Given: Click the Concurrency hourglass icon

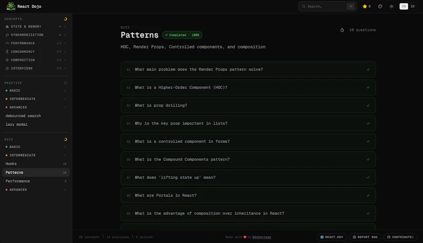Looking at the screenshot, I should (7, 51).
